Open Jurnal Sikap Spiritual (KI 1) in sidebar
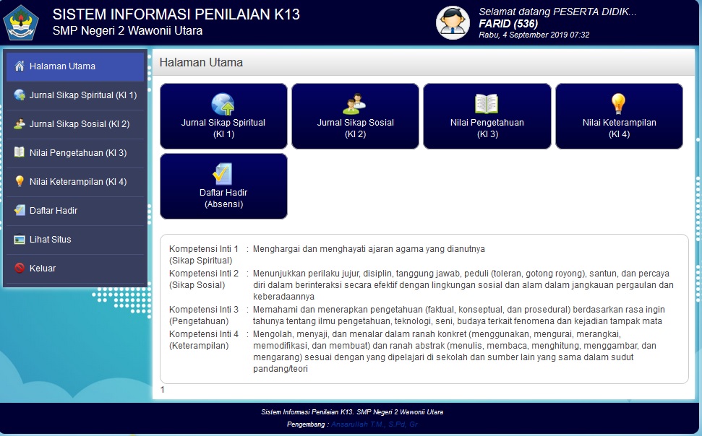Viewport: 702px width, 436px height. 82,95
